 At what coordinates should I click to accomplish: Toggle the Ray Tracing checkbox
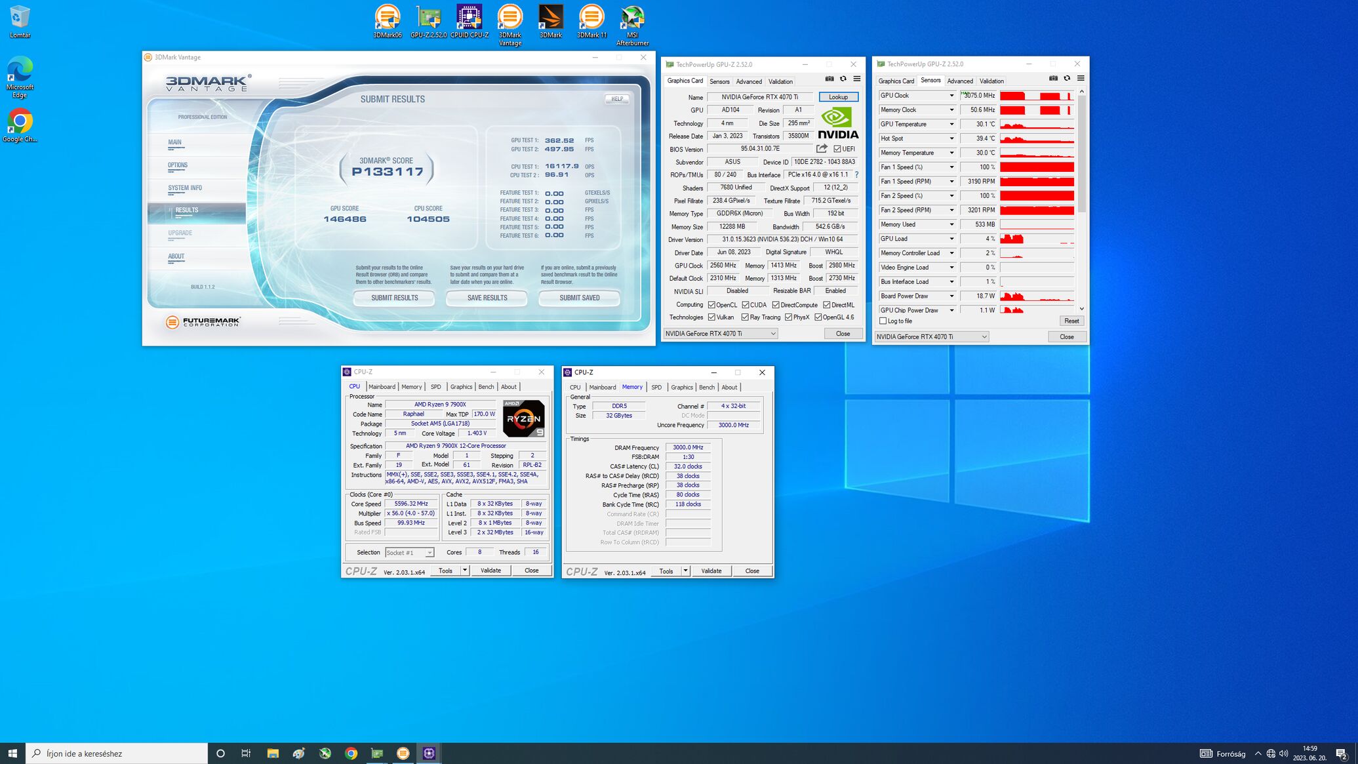745,317
